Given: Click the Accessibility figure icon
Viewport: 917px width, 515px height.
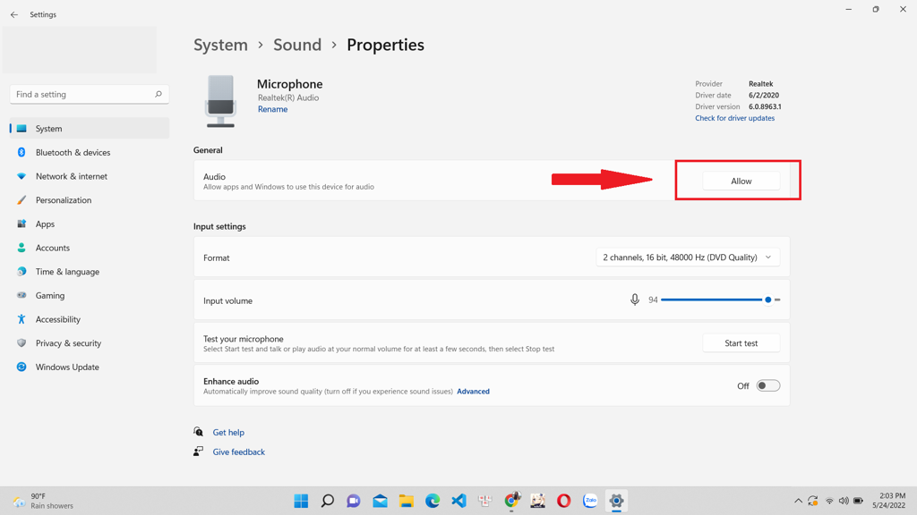Looking at the screenshot, I should [x=21, y=319].
